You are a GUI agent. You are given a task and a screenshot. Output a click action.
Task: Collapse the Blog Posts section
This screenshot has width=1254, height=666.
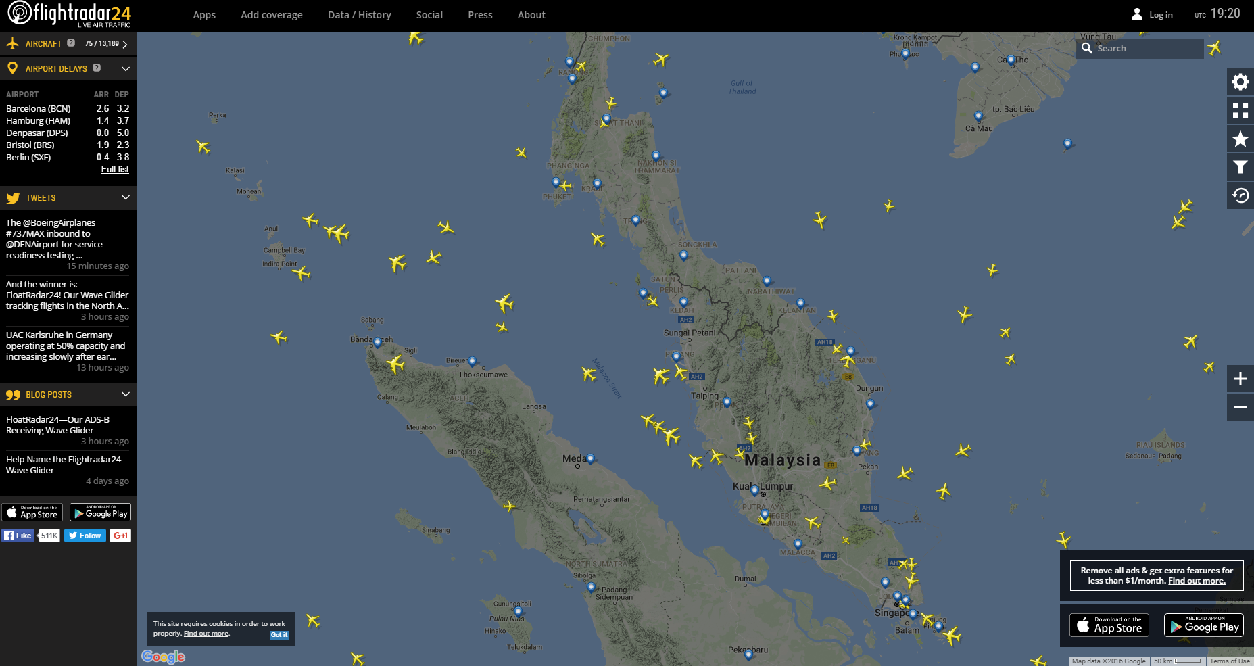[x=125, y=394]
